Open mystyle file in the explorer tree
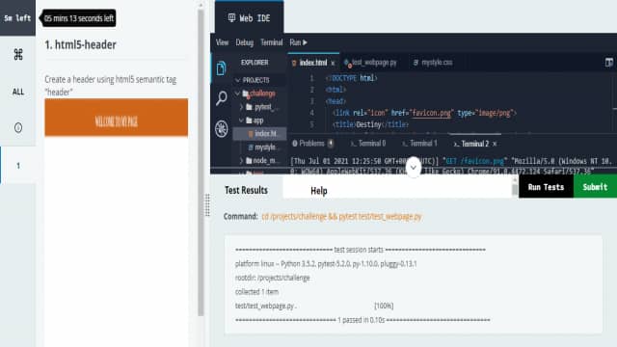The width and height of the screenshot is (617, 347). point(263,147)
